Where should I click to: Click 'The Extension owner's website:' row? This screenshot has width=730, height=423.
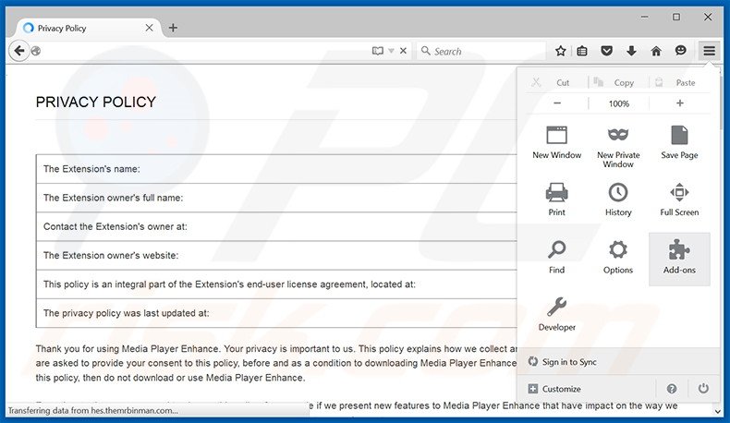click(x=276, y=256)
